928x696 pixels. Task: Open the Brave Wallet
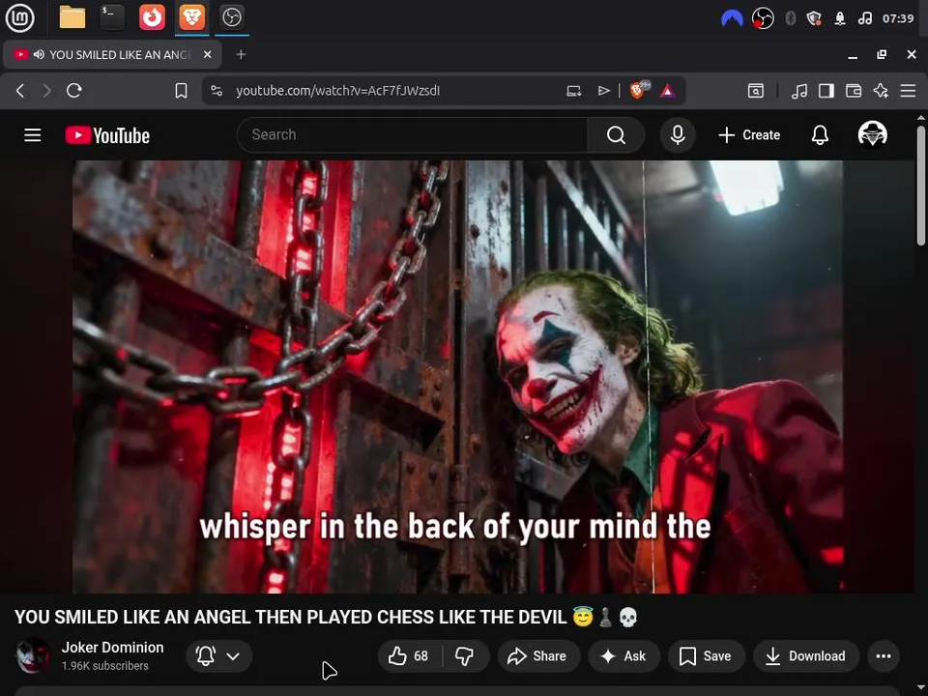(x=854, y=91)
